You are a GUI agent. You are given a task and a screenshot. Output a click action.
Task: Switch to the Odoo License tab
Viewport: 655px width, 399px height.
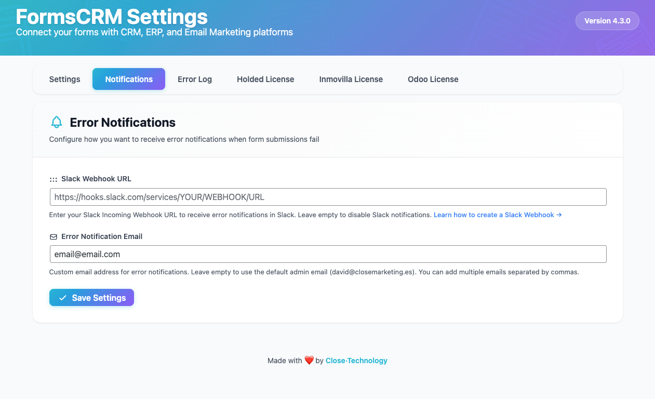433,79
